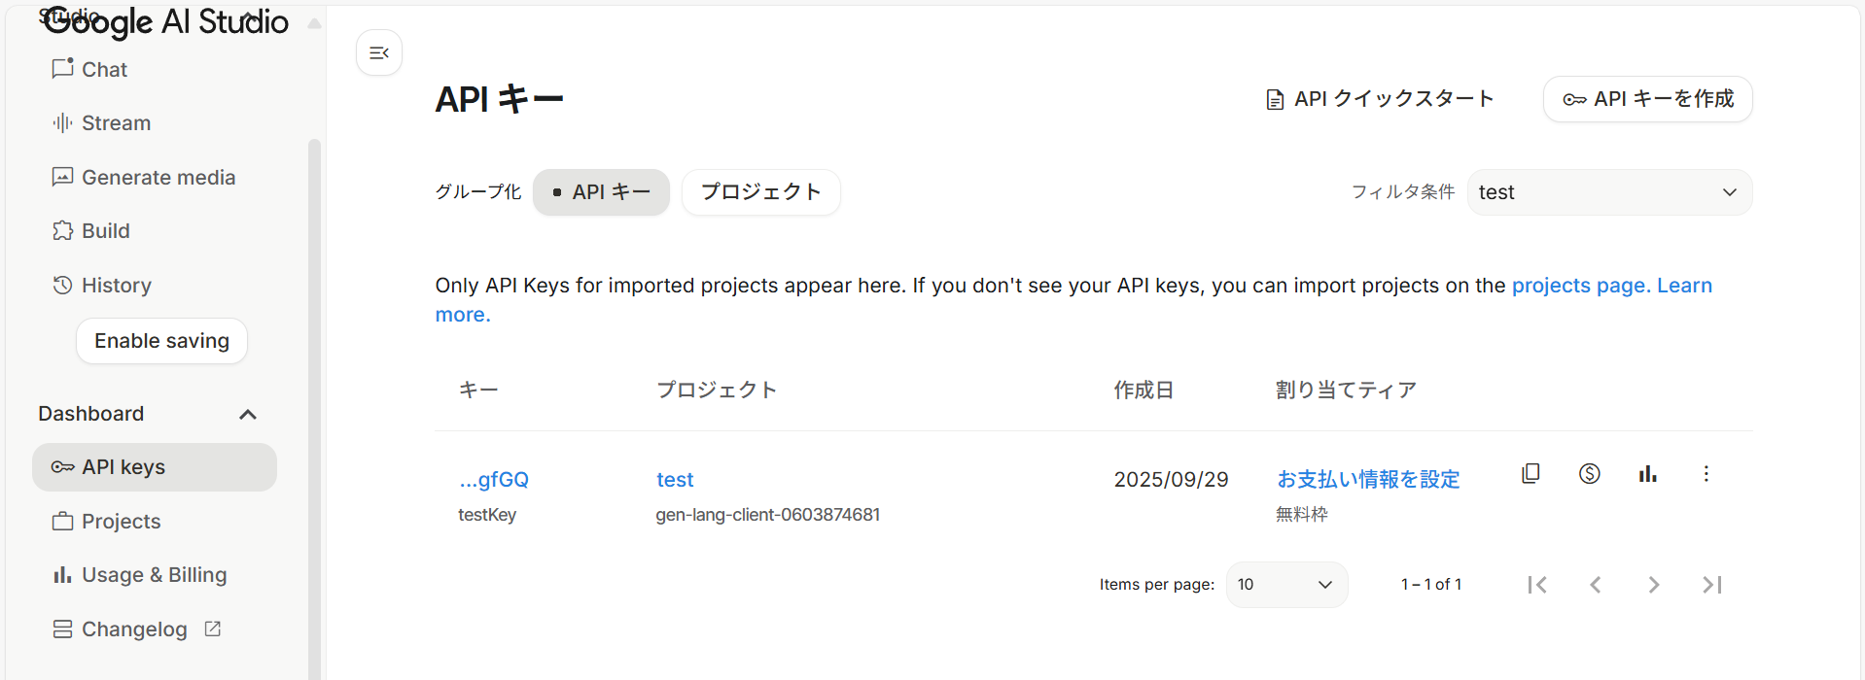The width and height of the screenshot is (1865, 680).
Task: Group by API キー toggle
Action: [x=601, y=192]
